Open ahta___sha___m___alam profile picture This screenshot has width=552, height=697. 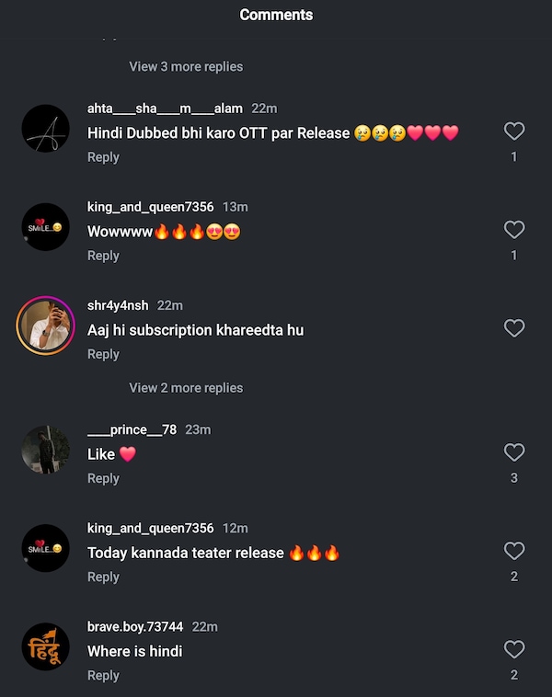point(45,129)
